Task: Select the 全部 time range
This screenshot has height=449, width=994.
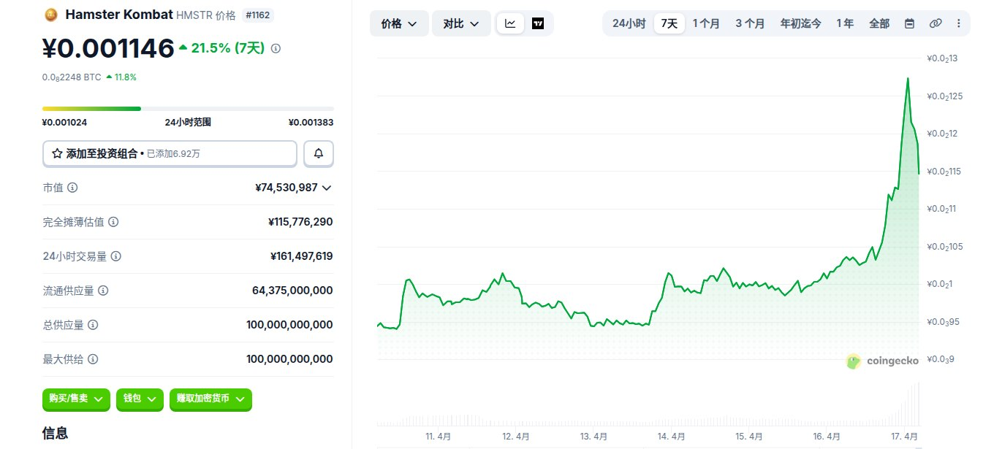Action: pos(879,23)
